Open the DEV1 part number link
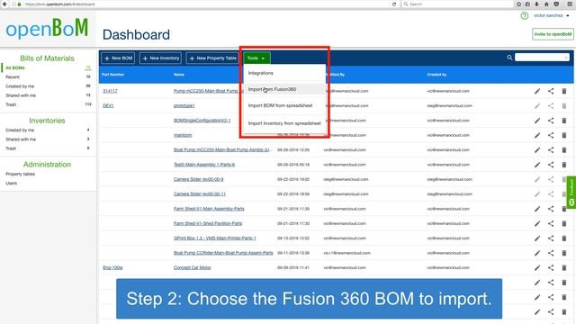 click(108, 106)
